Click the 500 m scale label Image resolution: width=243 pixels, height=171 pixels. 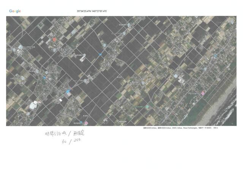pyautogui.click(x=216, y=128)
